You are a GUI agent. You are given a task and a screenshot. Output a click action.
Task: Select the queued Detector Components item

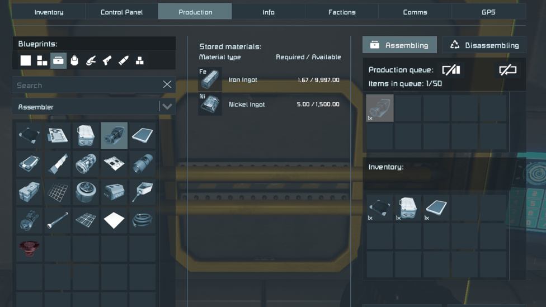(x=379, y=108)
